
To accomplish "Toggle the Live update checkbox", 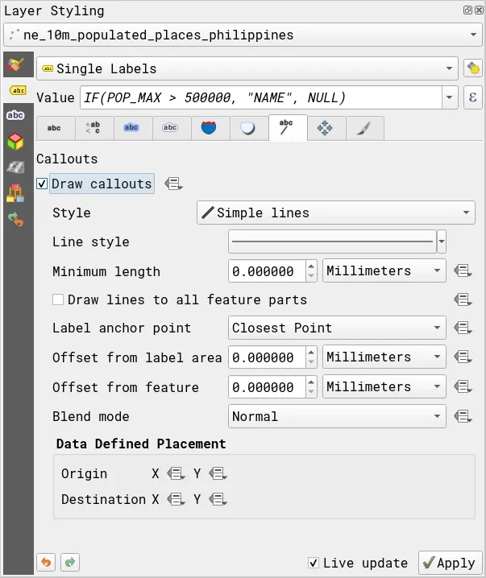I will [314, 563].
